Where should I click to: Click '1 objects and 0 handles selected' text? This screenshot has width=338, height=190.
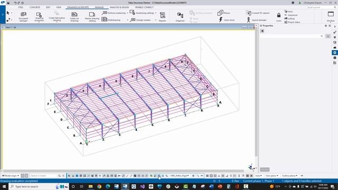click(x=302, y=181)
